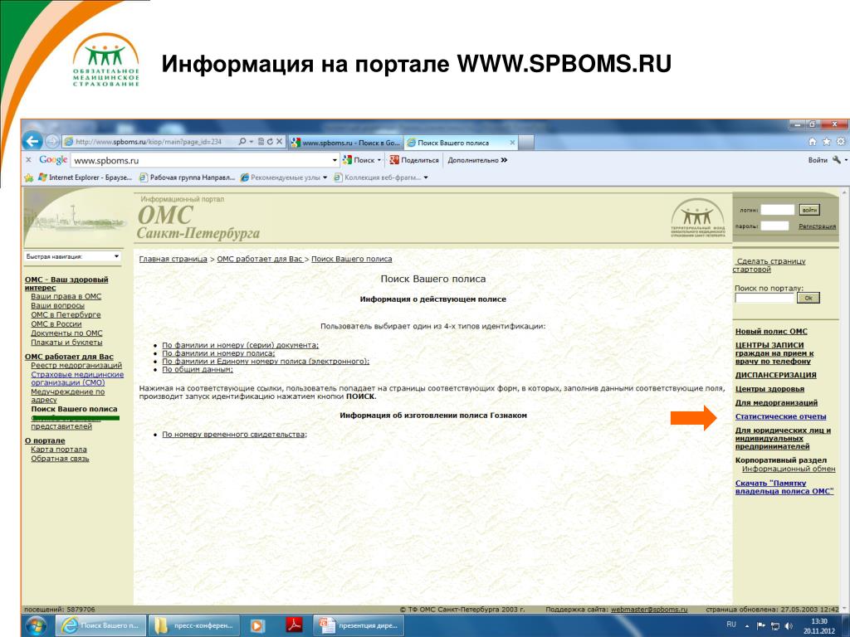
Task: Click the логин input field
Action: click(x=777, y=210)
